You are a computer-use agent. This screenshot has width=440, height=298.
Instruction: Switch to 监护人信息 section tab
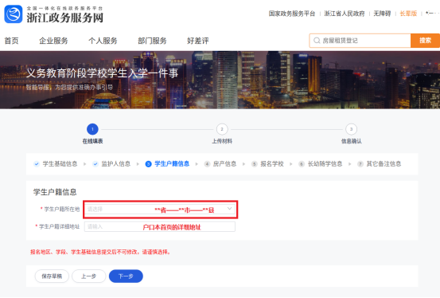(116, 164)
